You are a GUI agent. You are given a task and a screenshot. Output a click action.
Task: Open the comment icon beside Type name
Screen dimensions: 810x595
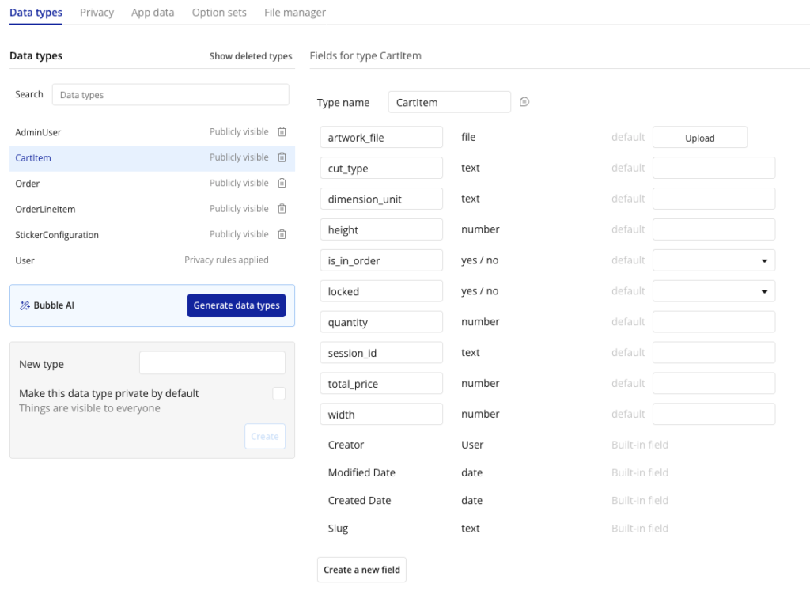[x=524, y=102]
